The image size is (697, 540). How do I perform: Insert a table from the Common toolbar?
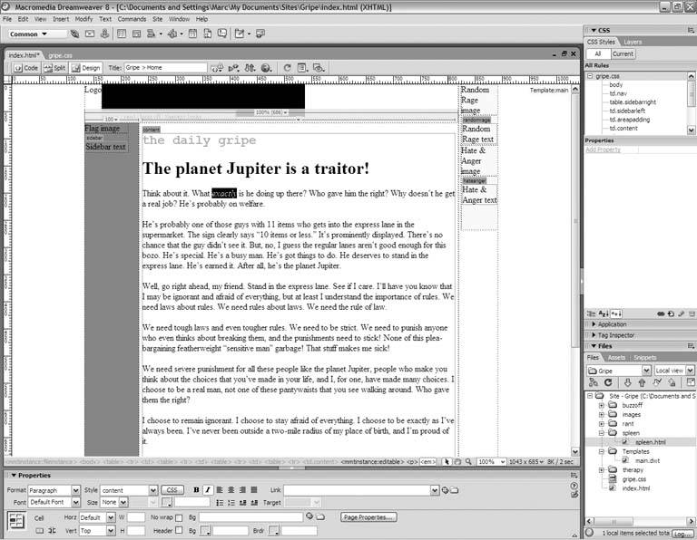(122, 34)
